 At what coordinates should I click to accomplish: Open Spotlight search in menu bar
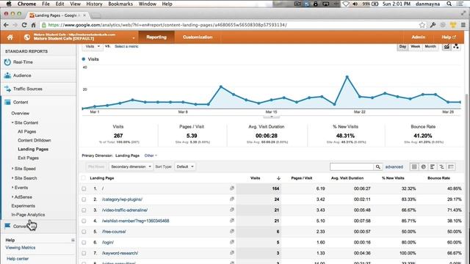pyautogui.click(x=449, y=4)
